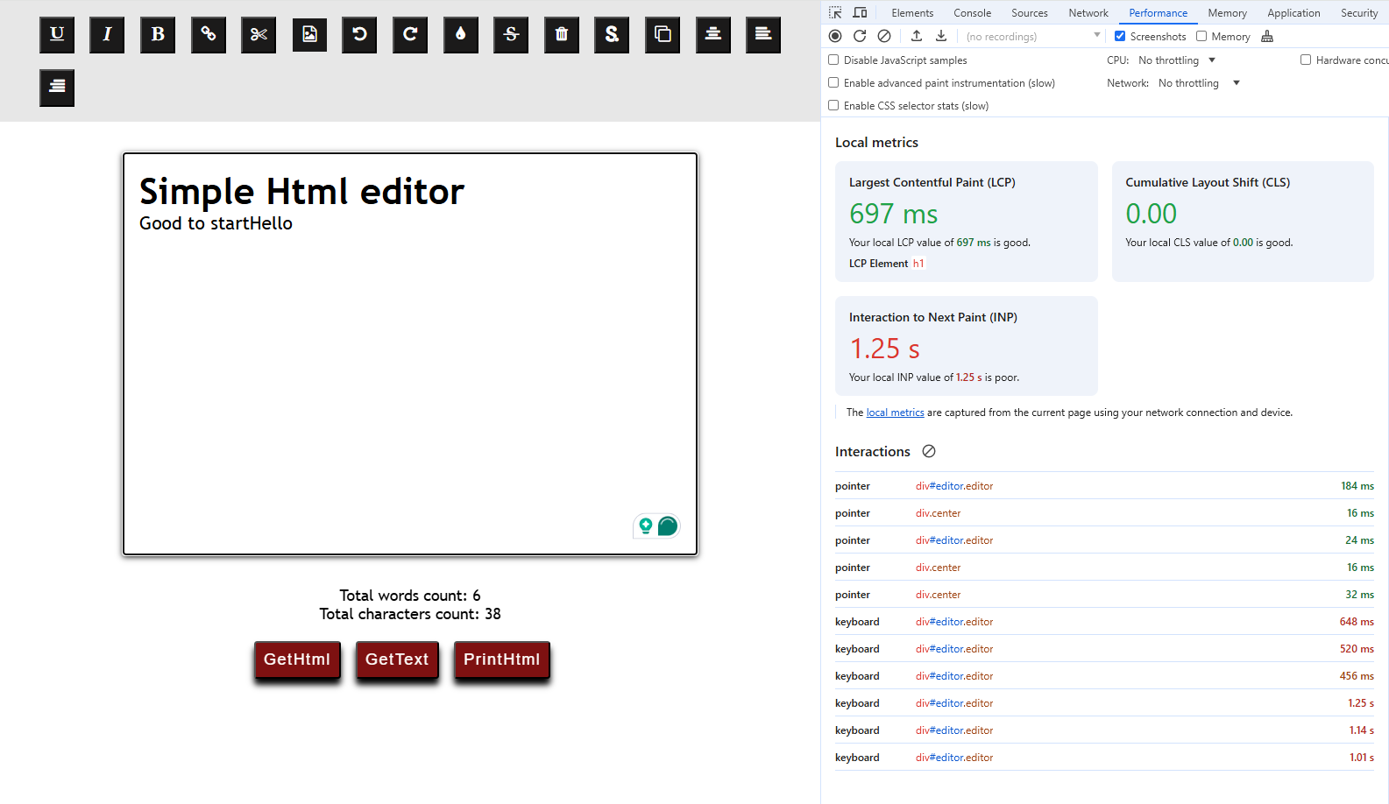Apply italic formatting in editor toolbar
Image resolution: width=1389 pixels, height=804 pixels.
107,34
